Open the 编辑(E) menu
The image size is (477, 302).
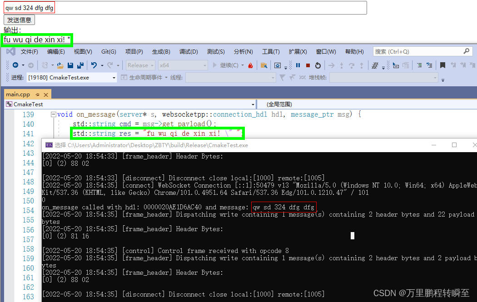coord(56,51)
